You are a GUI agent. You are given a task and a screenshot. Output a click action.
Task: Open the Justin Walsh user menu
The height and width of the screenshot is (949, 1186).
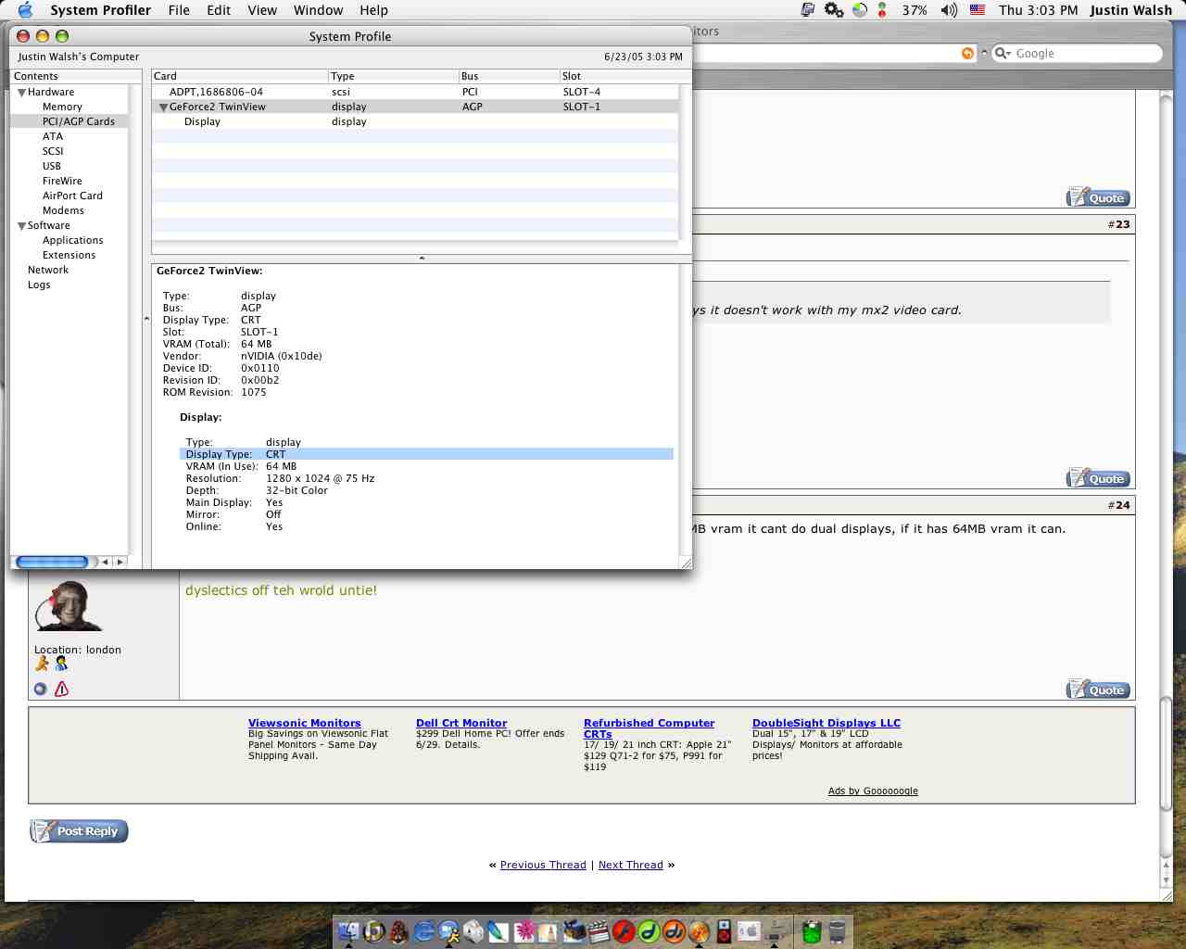1130,10
